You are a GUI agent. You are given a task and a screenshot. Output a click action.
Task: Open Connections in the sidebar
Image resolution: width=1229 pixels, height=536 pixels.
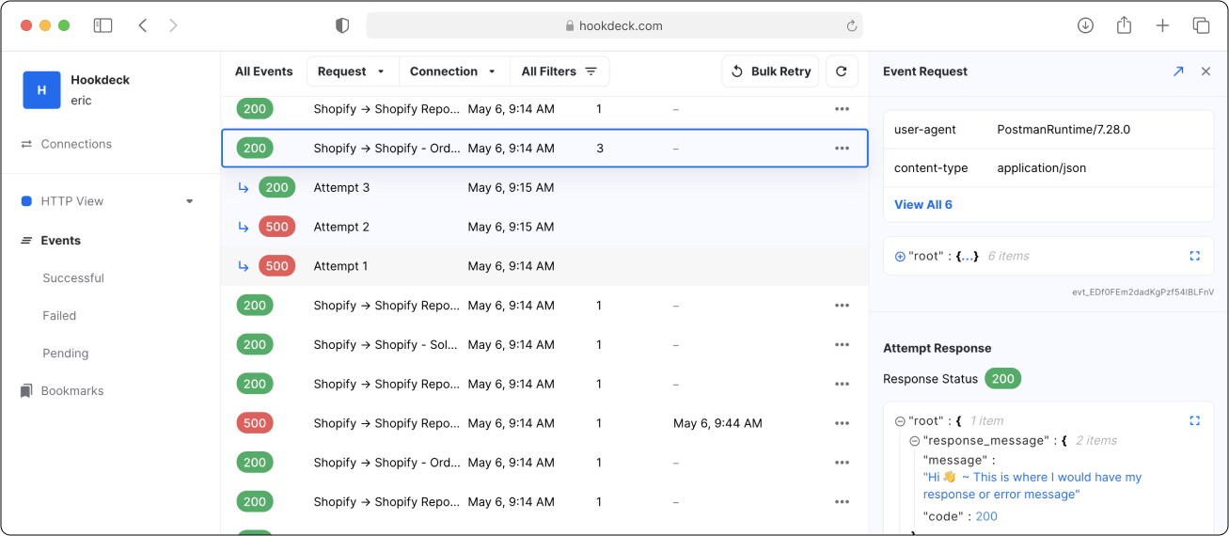click(76, 144)
